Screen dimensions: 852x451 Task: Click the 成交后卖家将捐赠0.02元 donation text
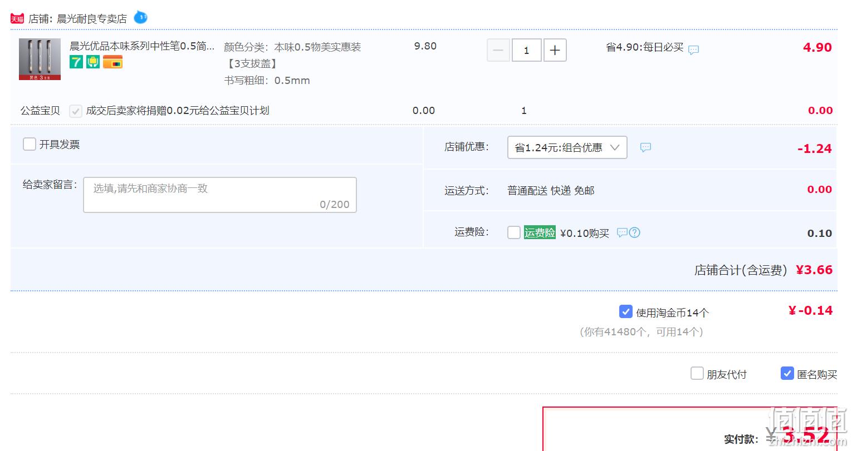click(178, 111)
